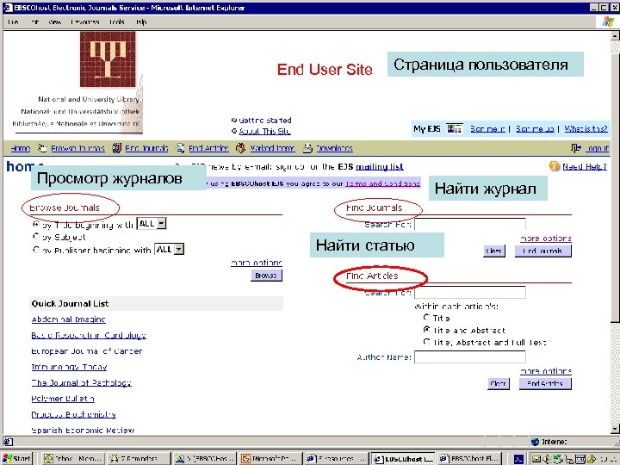Click the Find Articles submit button
Image resolution: width=620 pixels, height=465 pixels.
(545, 383)
